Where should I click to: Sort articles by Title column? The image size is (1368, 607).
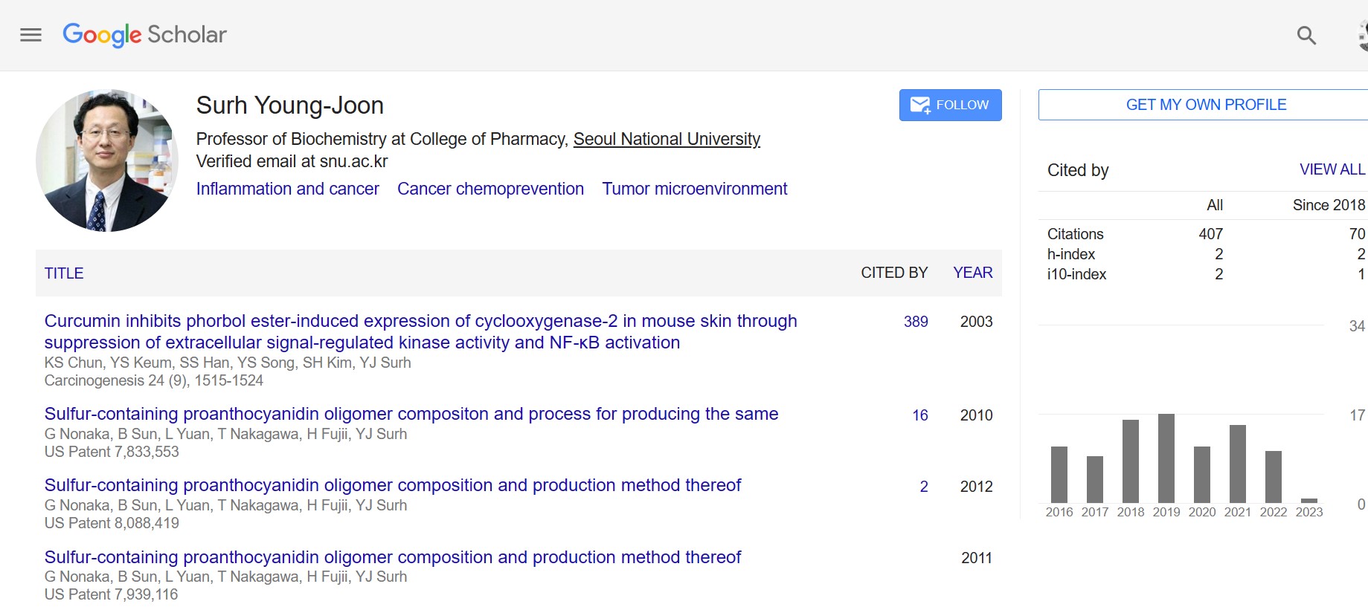(64, 273)
